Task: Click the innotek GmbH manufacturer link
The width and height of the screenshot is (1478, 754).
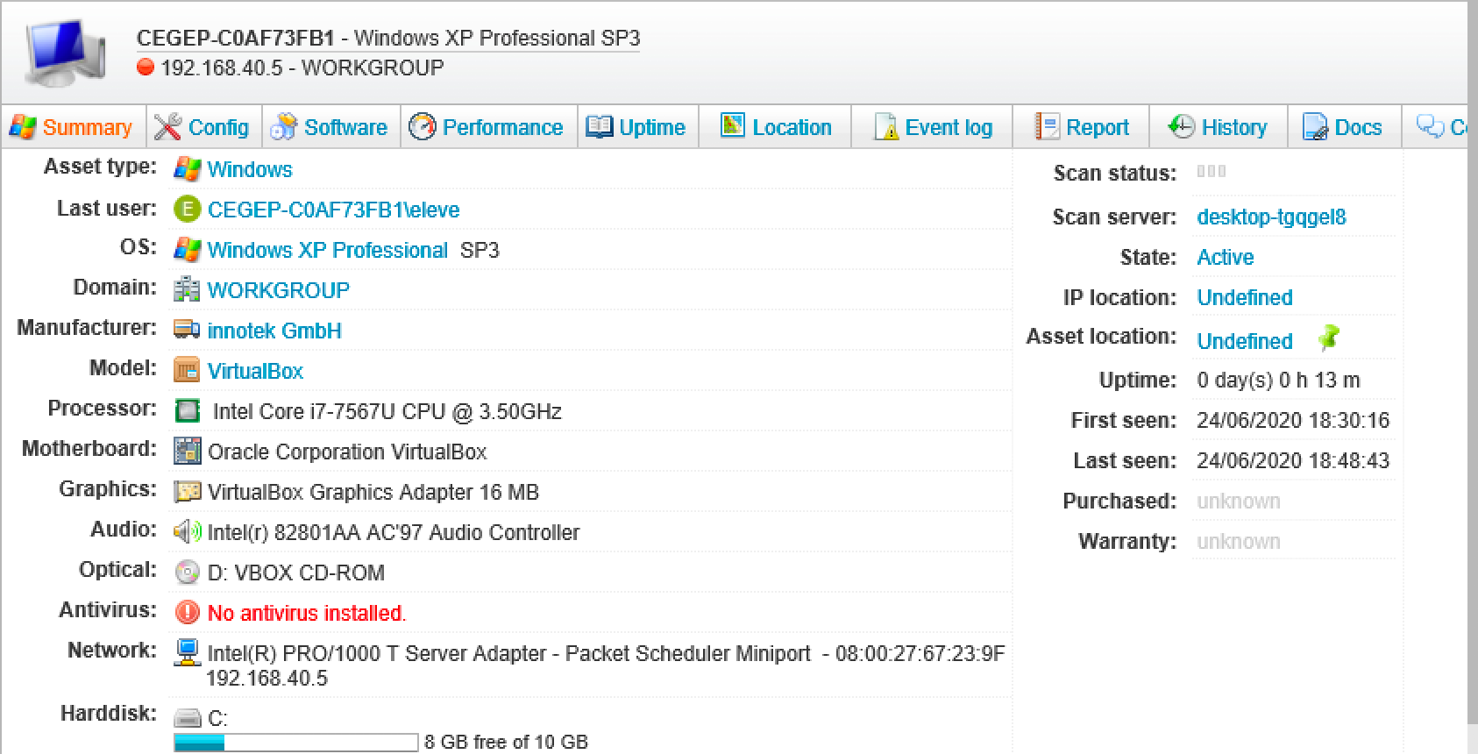Action: pyautogui.click(x=274, y=331)
